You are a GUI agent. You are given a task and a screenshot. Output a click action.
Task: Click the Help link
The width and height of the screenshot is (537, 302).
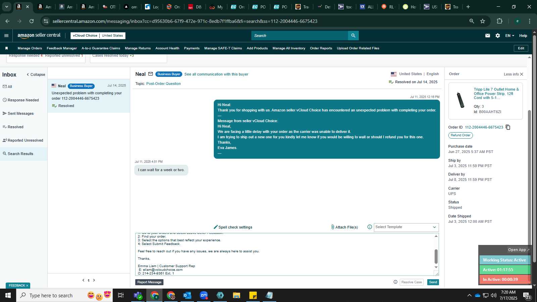523,36
